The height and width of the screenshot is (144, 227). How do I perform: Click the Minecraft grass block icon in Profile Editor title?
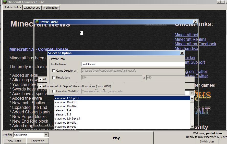click(x=37, y=22)
